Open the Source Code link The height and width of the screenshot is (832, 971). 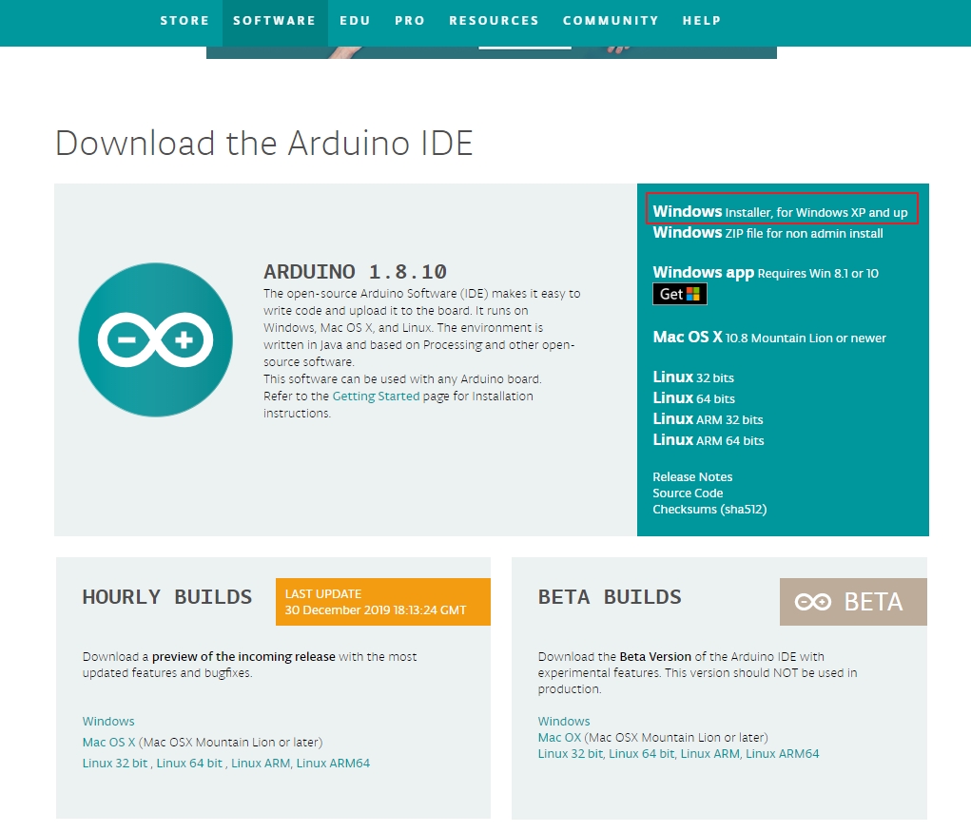click(x=688, y=493)
